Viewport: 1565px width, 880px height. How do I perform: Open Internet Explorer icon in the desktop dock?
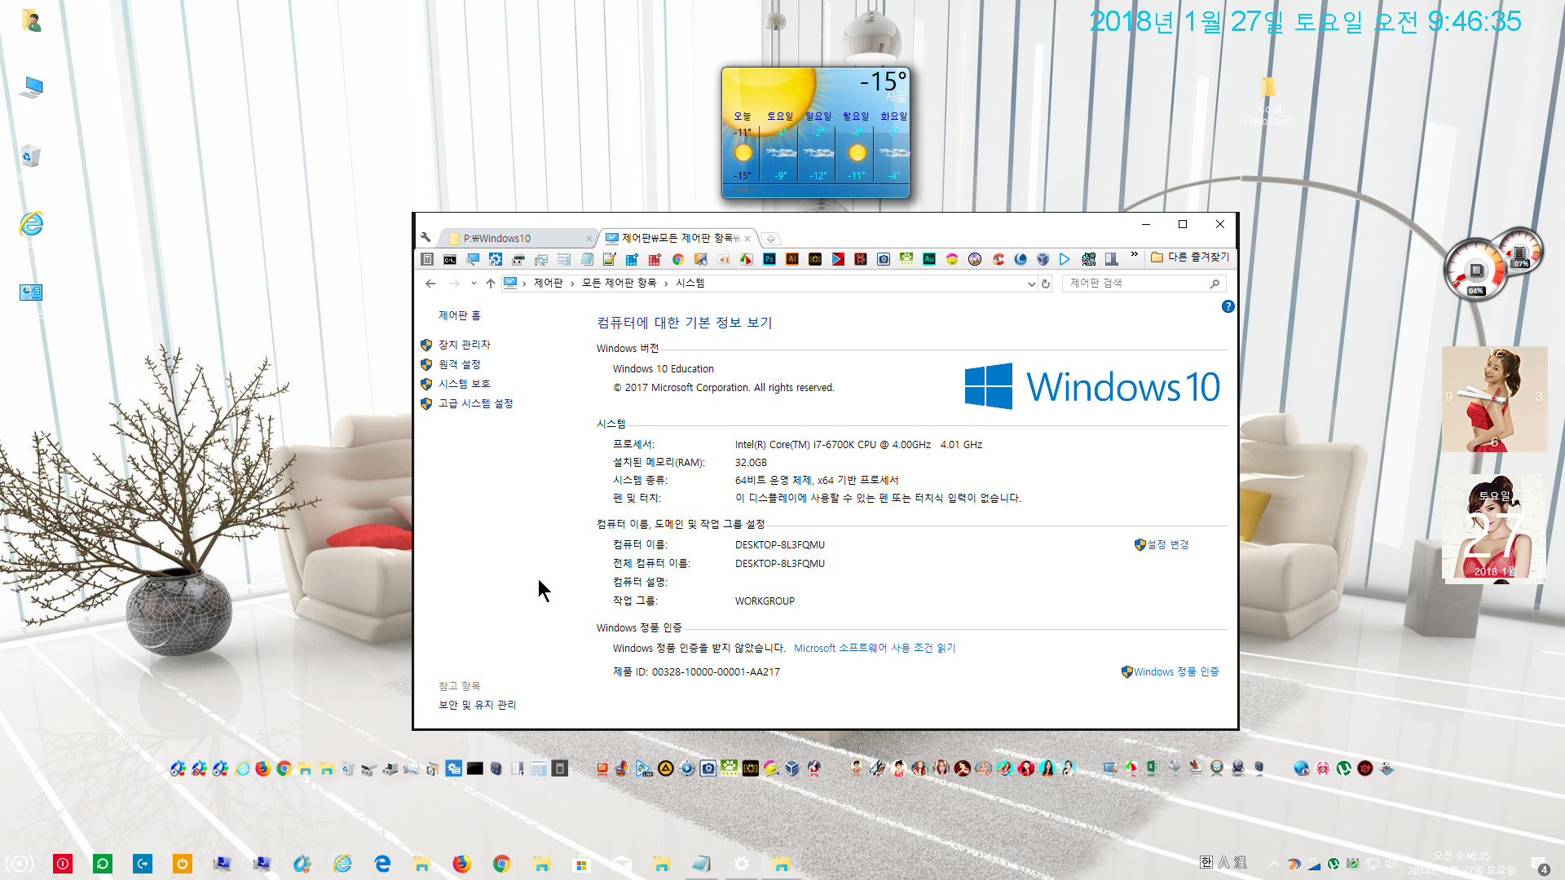pos(242,768)
